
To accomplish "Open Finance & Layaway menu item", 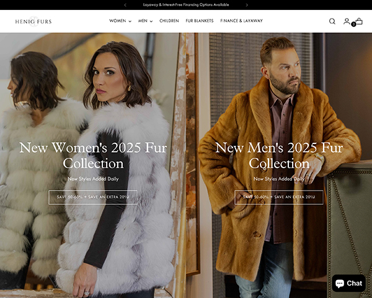I will point(242,21).
